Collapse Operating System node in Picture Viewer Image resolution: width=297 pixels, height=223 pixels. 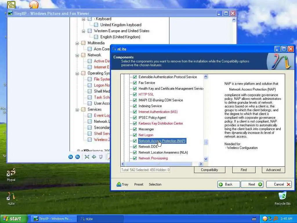tap(77, 73)
